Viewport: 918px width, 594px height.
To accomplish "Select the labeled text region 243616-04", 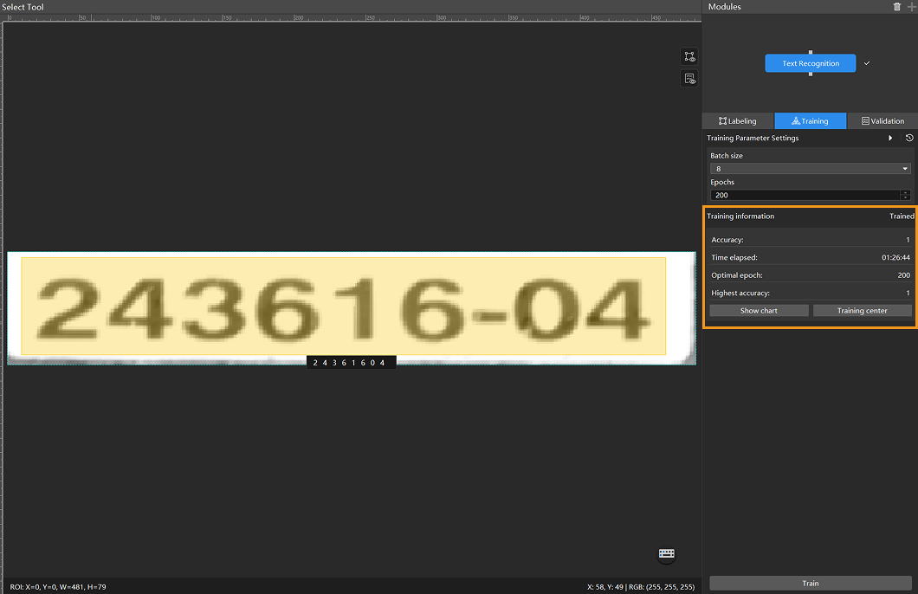I will 343,306.
